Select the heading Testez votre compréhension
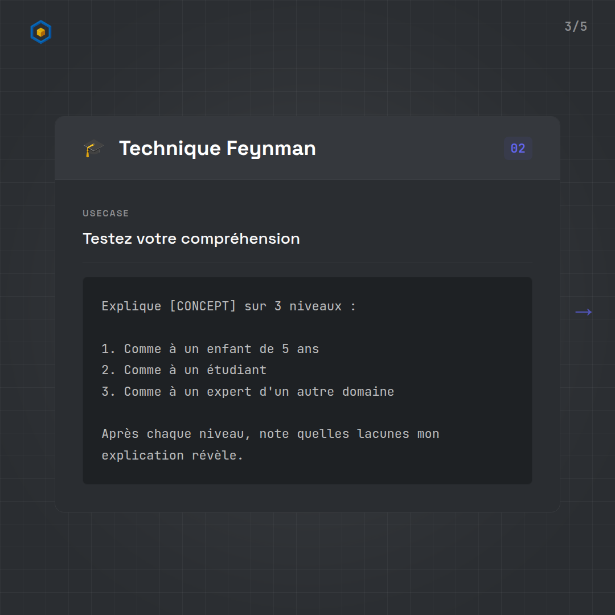The width and height of the screenshot is (615, 615). click(x=191, y=239)
